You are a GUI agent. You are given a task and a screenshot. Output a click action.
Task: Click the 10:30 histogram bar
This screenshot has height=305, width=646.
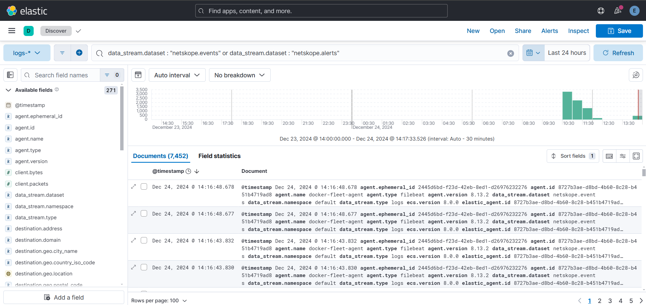(567, 106)
